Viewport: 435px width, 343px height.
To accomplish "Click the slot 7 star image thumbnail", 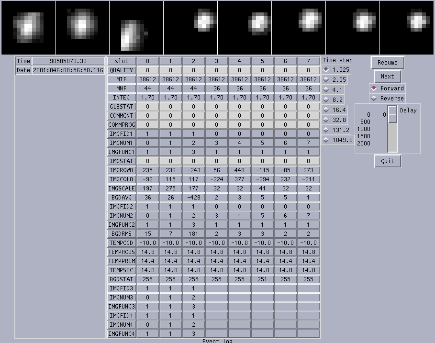I will coord(407,27).
